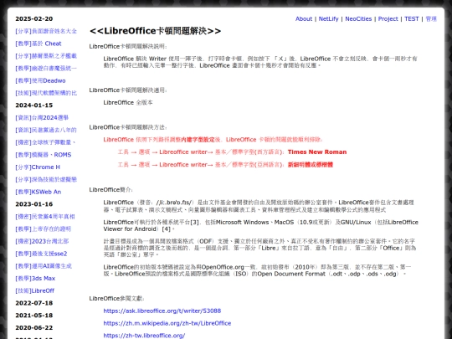Click the red 亞洲語言 font path line
Viewport: 452px width, 339px height.
coord(225,165)
